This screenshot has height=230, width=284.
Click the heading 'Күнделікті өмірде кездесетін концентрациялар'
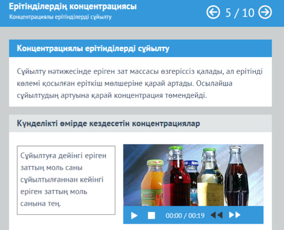click(x=108, y=124)
